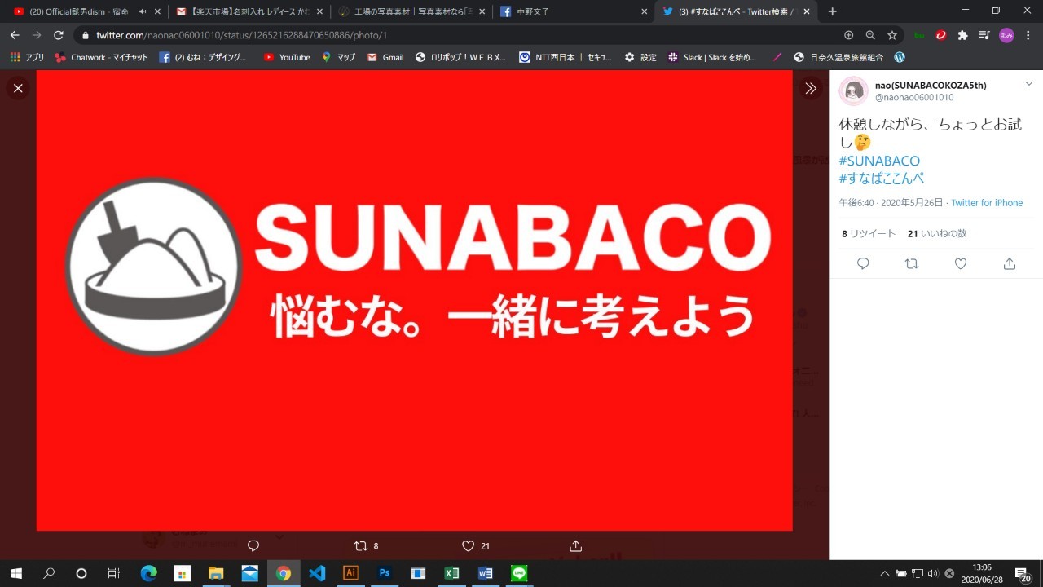Collapse the tweet sidebar with the double-chevron icon

click(x=810, y=88)
